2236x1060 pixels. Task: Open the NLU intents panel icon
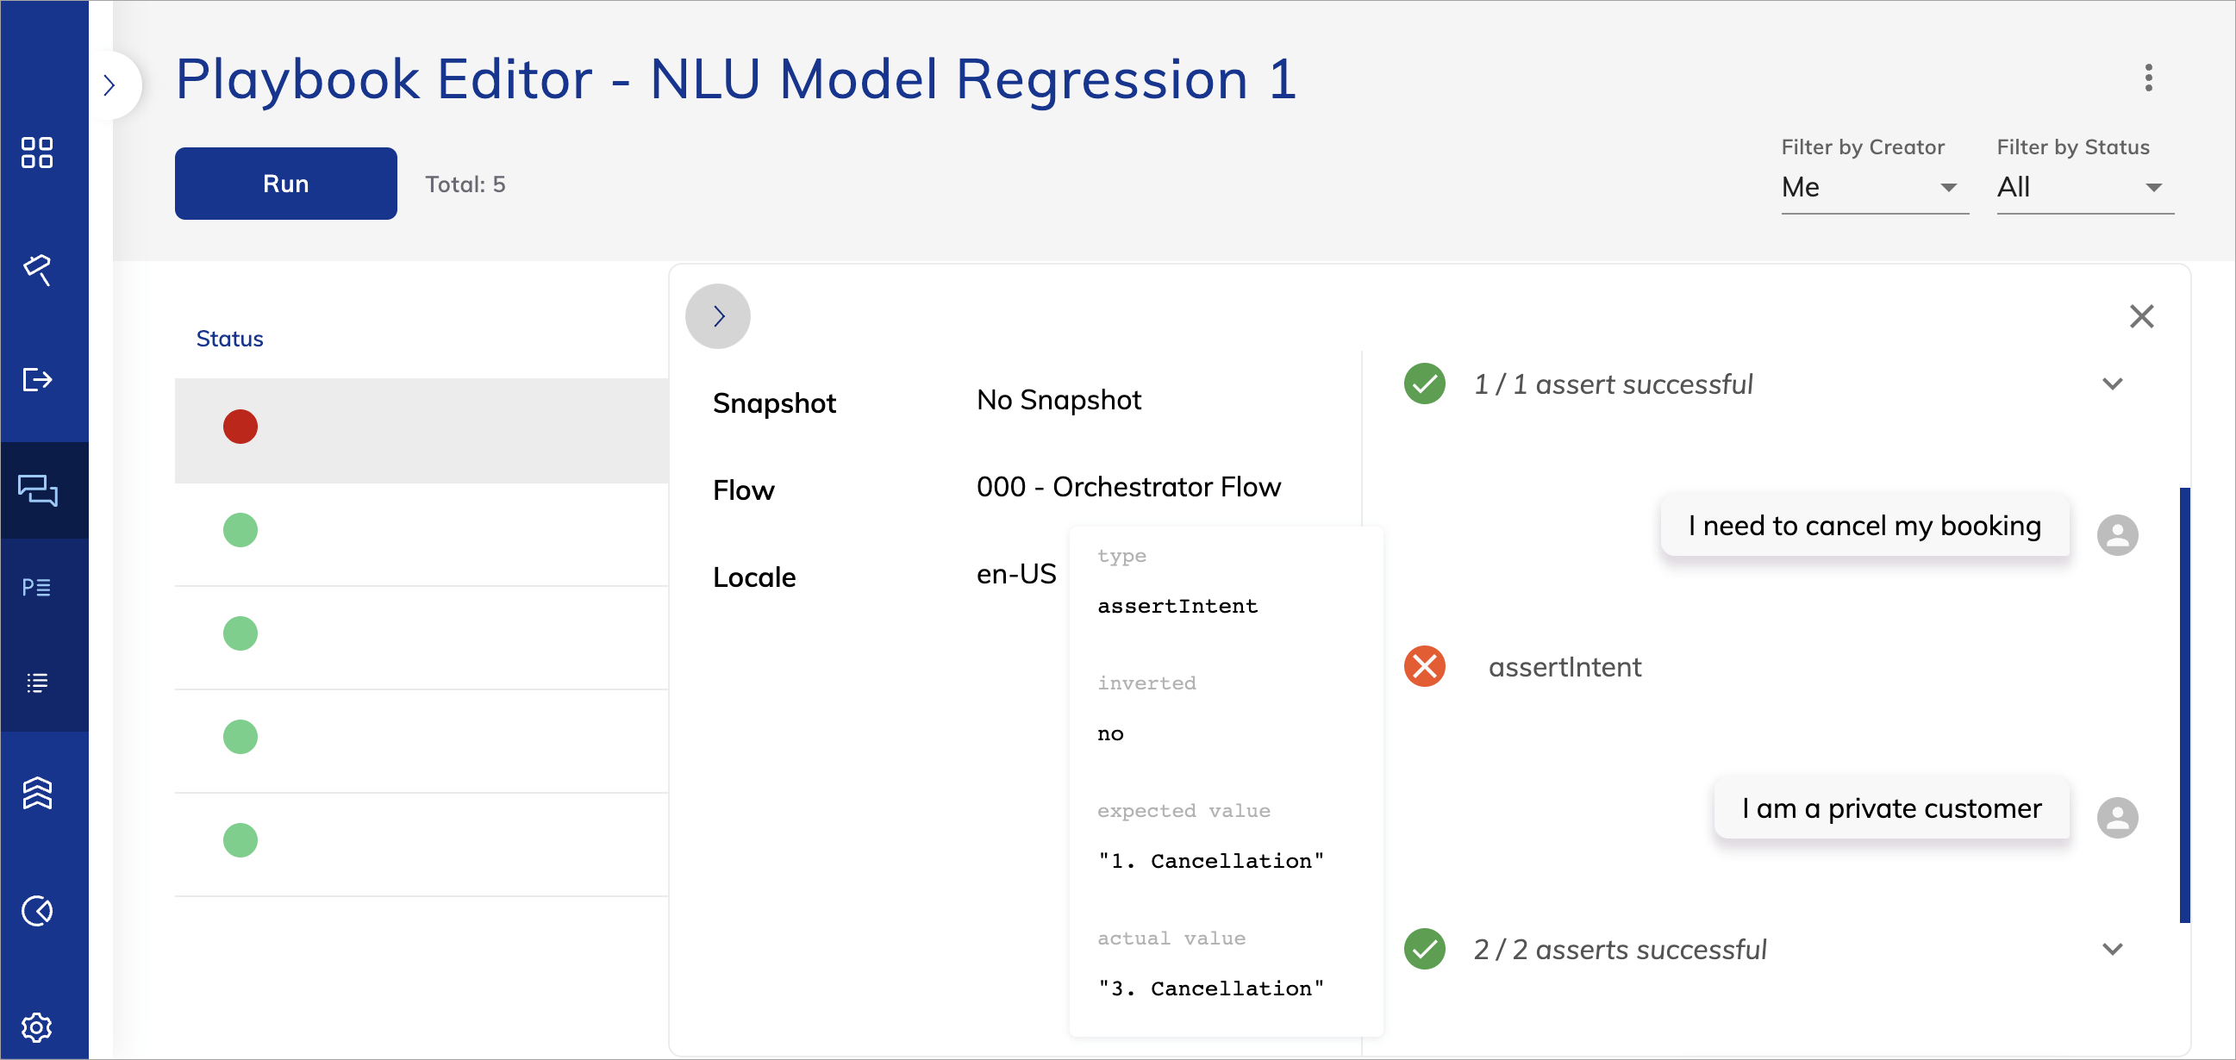tap(36, 587)
